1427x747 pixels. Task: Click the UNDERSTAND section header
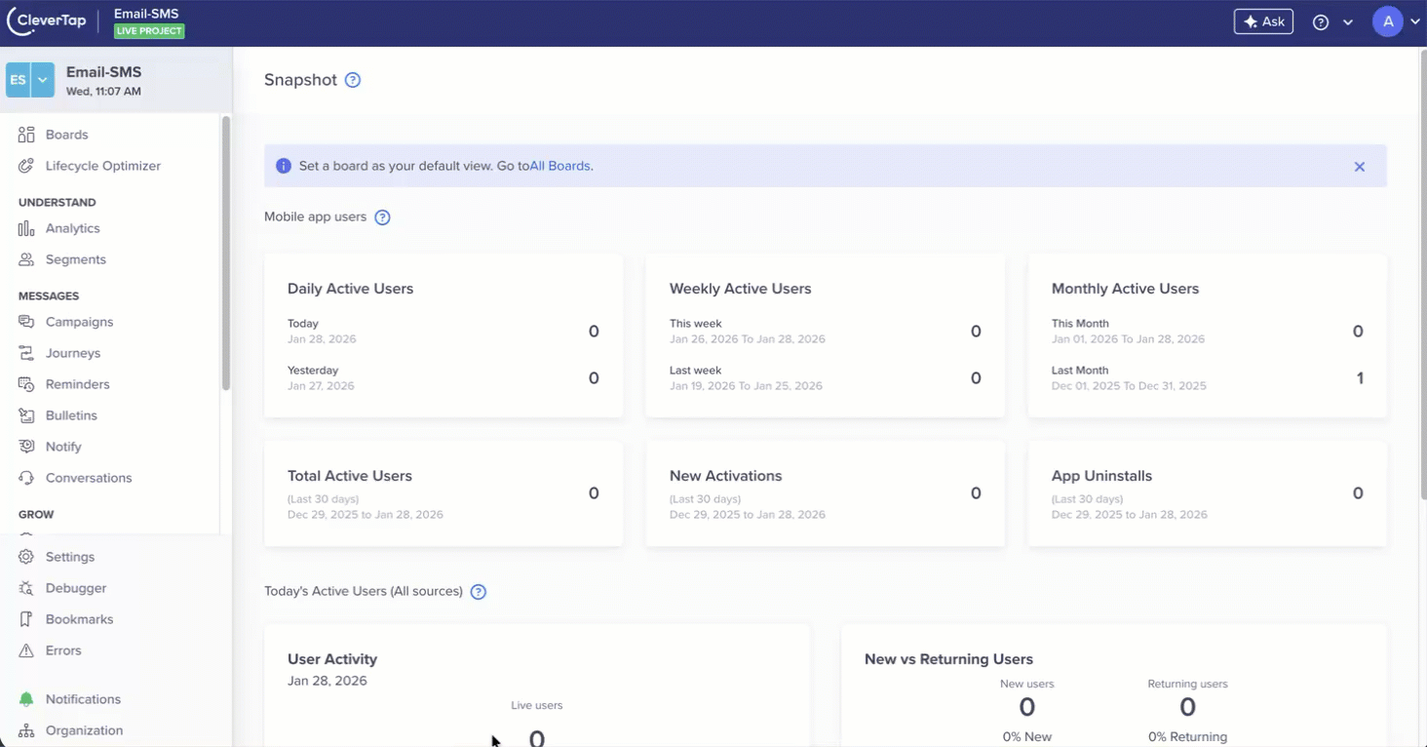pos(58,203)
